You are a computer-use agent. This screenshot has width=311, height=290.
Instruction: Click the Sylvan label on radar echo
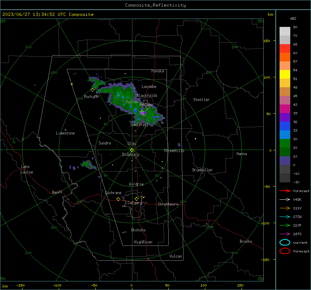point(132,102)
